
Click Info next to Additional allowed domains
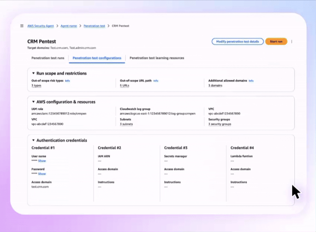[x=251, y=81]
